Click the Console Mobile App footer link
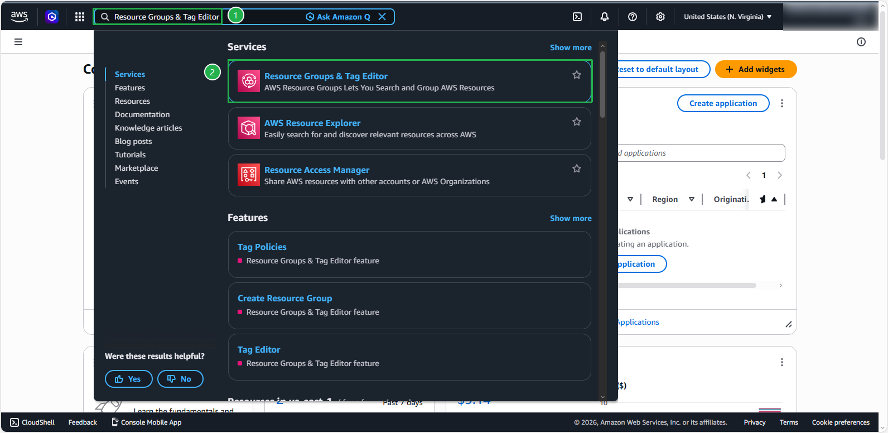 (147, 422)
